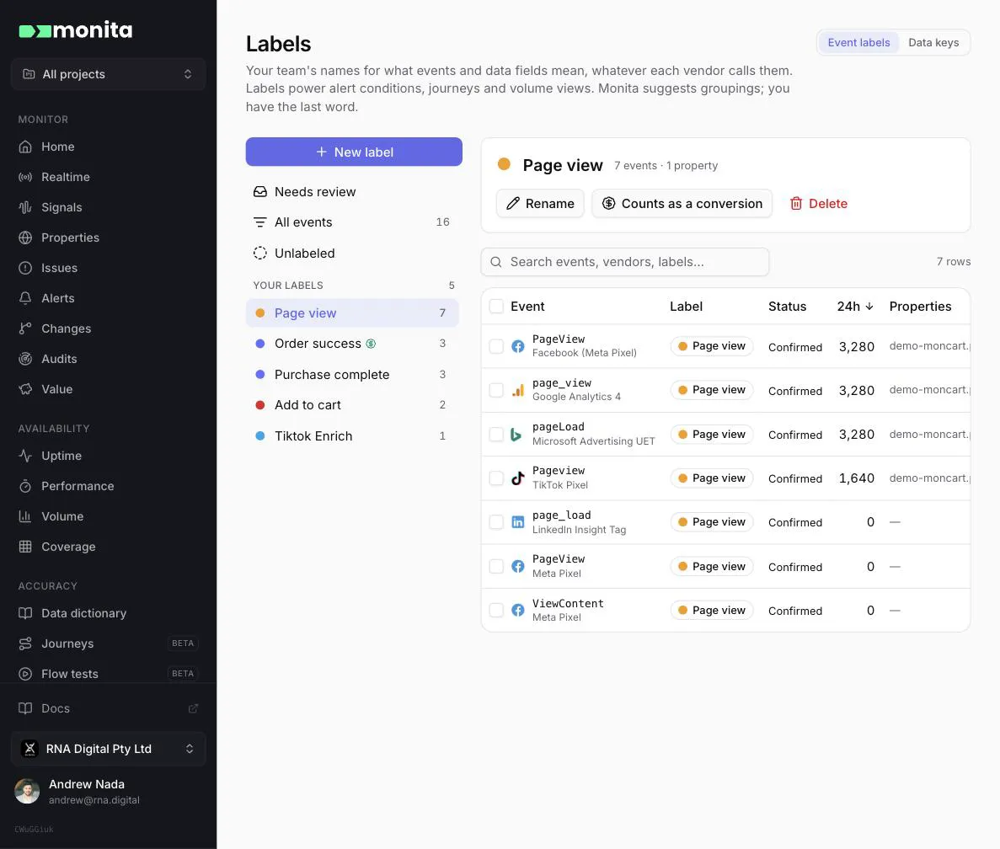Viewport: 1000px width, 849px height.
Task: Check the page_view Google Analytics 4 row
Action: [496, 390]
